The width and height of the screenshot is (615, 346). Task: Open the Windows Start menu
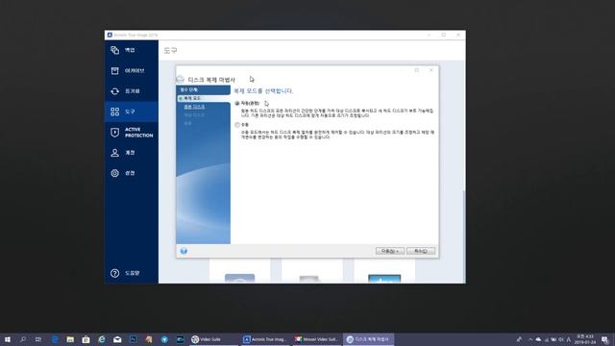click(8, 339)
